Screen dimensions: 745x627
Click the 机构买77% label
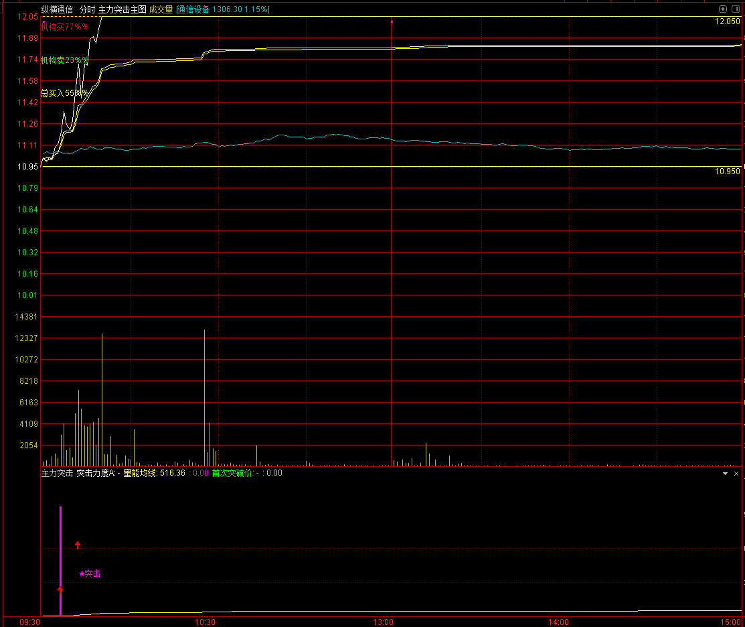(x=64, y=27)
